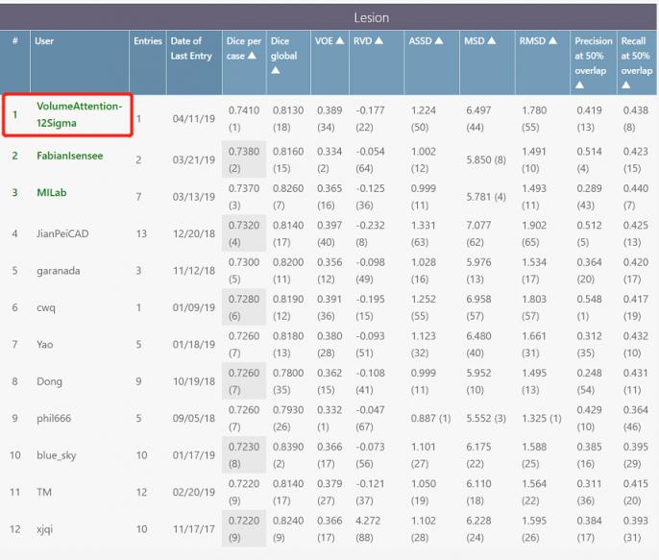The image size is (659, 560).
Task: Click entries count 13 for JianPeiCAD
Action: pos(141,233)
